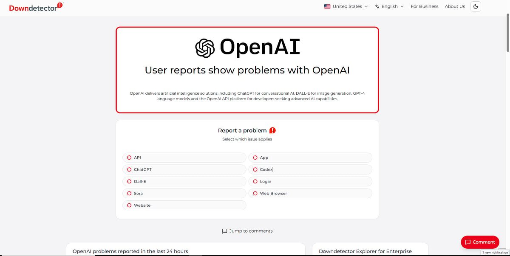Select the Website issue option

point(184,205)
